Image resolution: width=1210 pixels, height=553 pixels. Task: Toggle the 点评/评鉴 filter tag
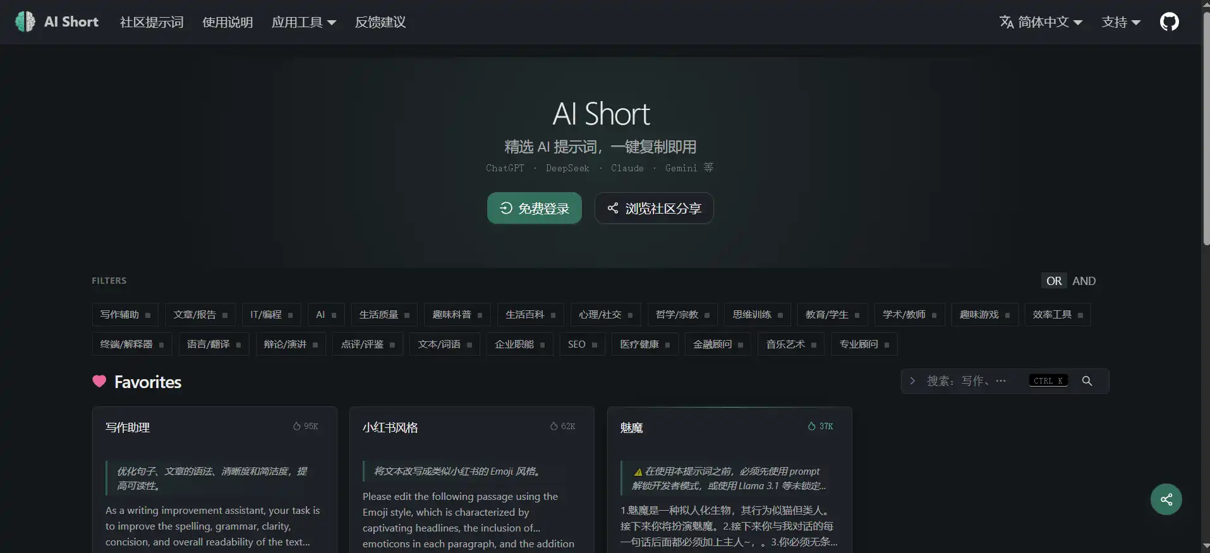coord(368,344)
